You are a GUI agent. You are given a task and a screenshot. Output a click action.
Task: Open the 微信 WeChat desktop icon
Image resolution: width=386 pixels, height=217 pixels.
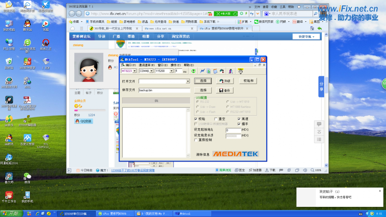[27, 177]
